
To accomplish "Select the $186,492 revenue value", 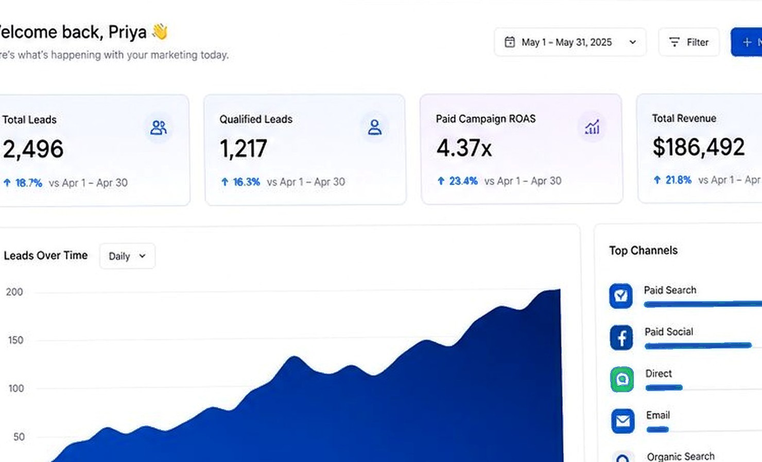I will (698, 147).
